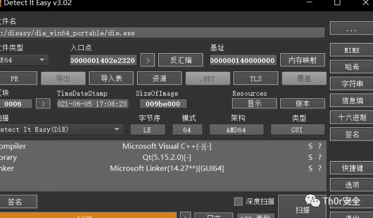Click the 扫描 scan button
Image resolution: width=373 pixels, height=218 pixels.
tap(302, 207)
